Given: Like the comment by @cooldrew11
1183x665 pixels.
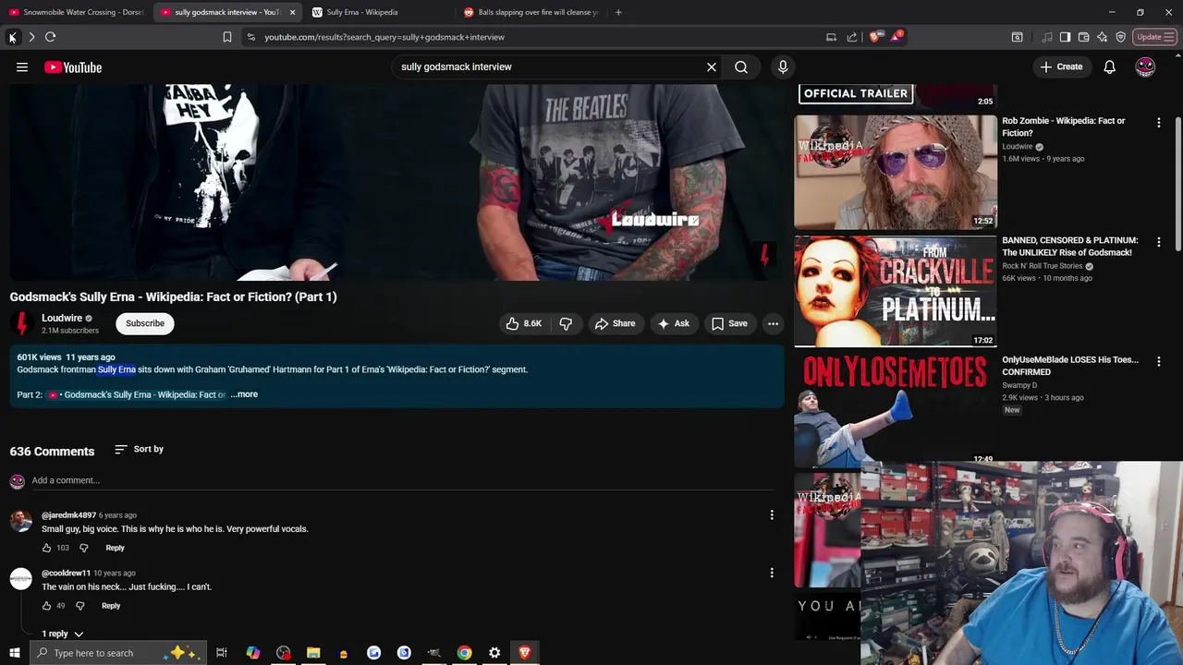Looking at the screenshot, I should tap(46, 606).
